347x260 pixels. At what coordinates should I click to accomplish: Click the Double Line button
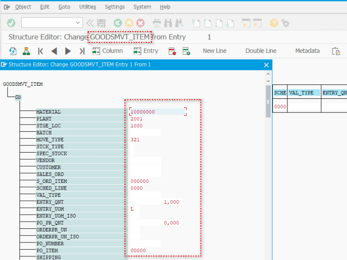point(261,51)
